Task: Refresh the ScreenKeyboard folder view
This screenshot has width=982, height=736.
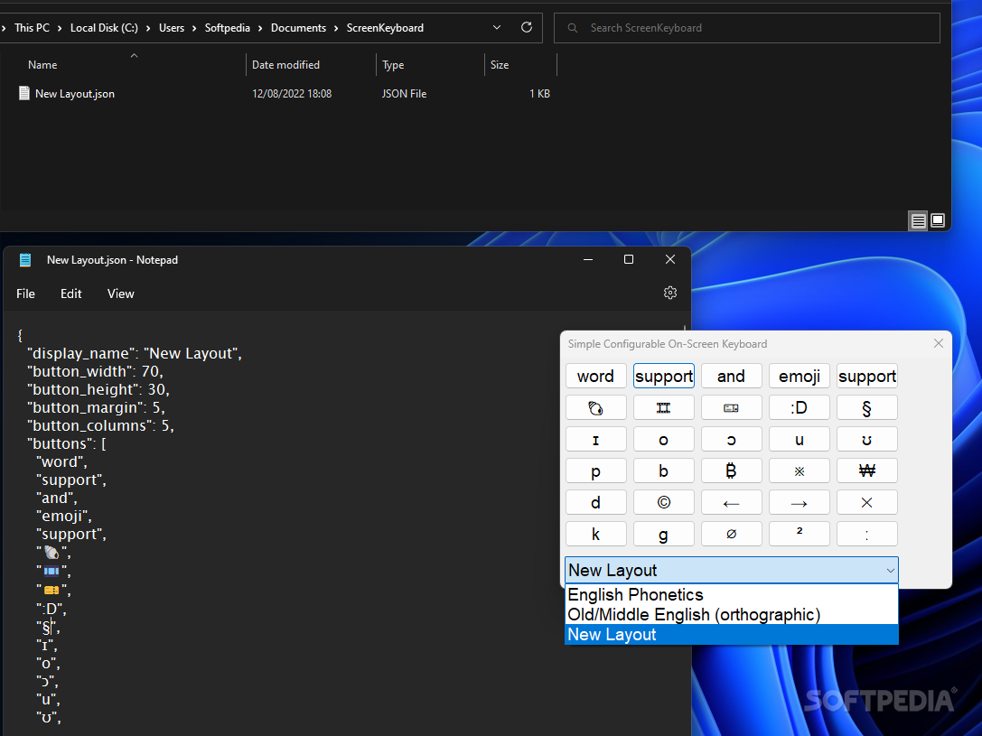Action: pyautogui.click(x=527, y=27)
